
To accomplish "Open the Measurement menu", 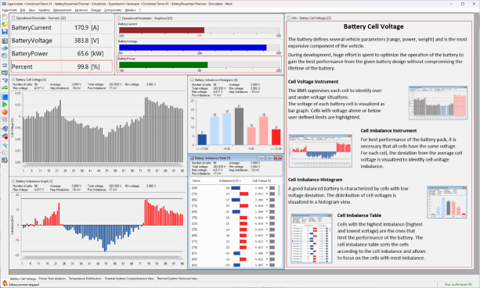I will coord(62,10).
